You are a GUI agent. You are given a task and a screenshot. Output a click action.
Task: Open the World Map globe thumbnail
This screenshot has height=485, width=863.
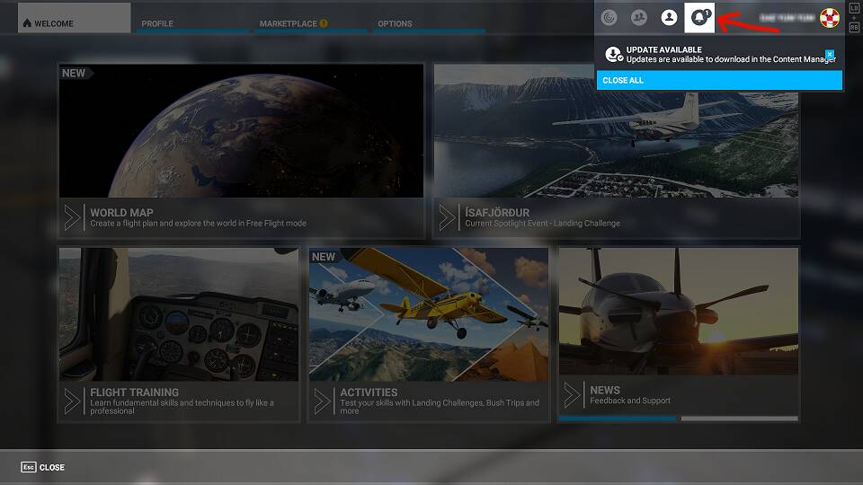pos(241,131)
